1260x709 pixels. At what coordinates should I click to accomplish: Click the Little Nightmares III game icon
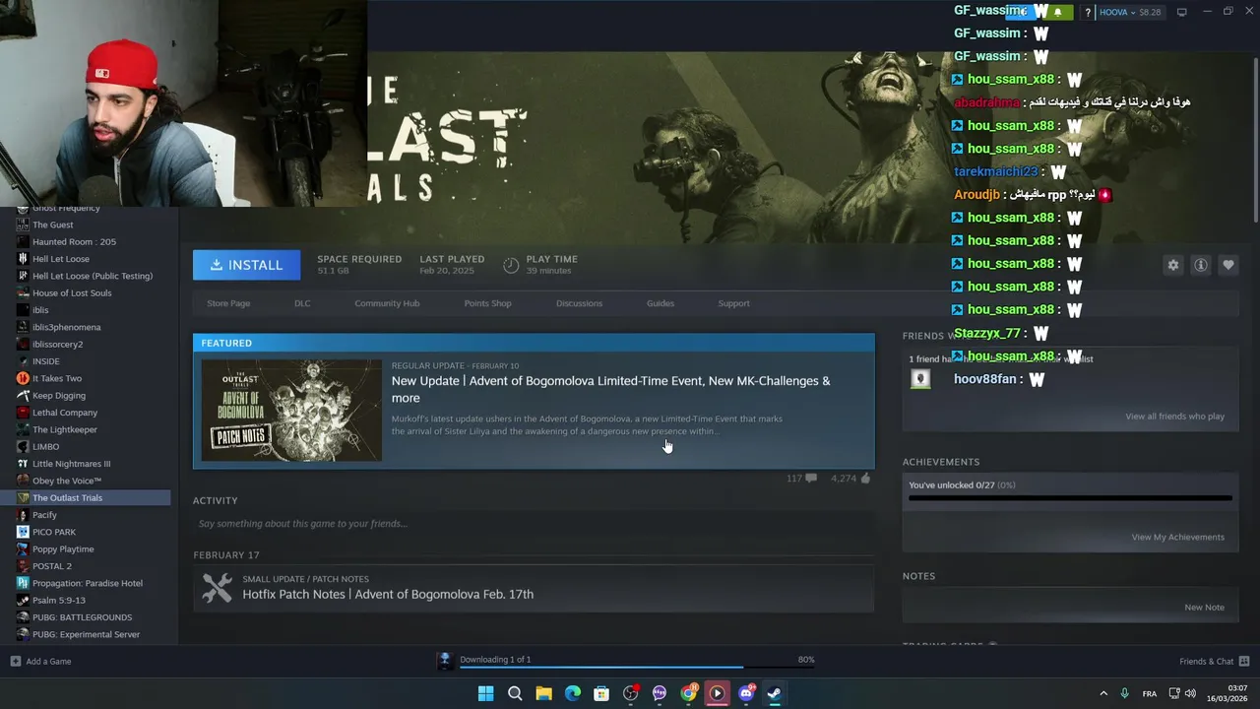(23, 464)
